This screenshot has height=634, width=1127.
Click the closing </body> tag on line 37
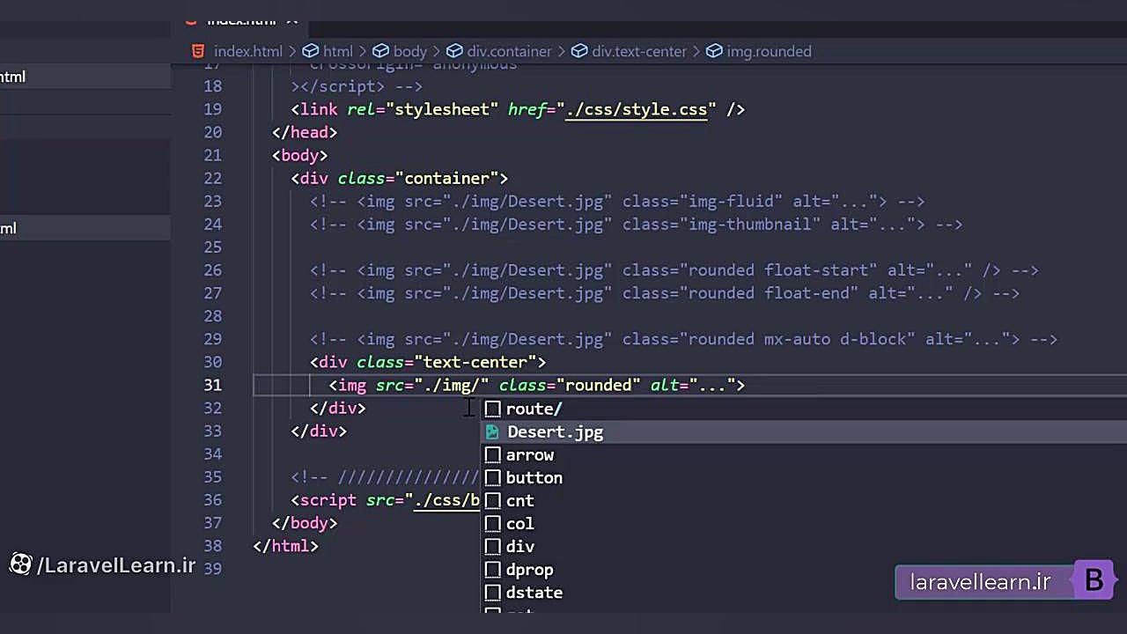[305, 523]
